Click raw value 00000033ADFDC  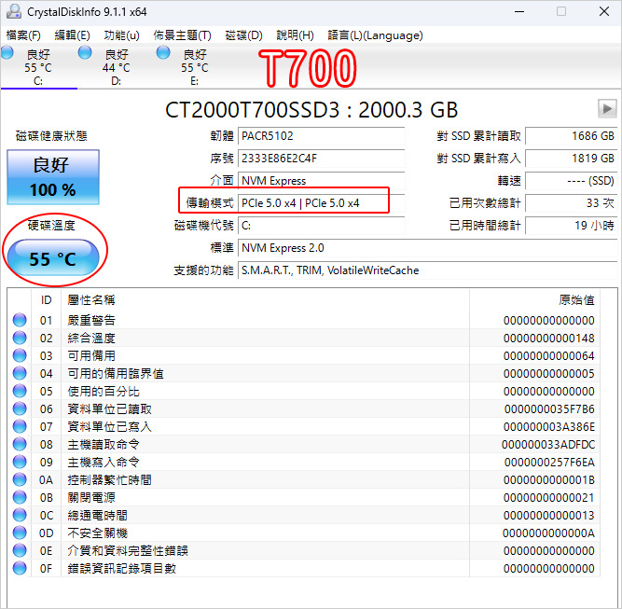pyautogui.click(x=548, y=444)
